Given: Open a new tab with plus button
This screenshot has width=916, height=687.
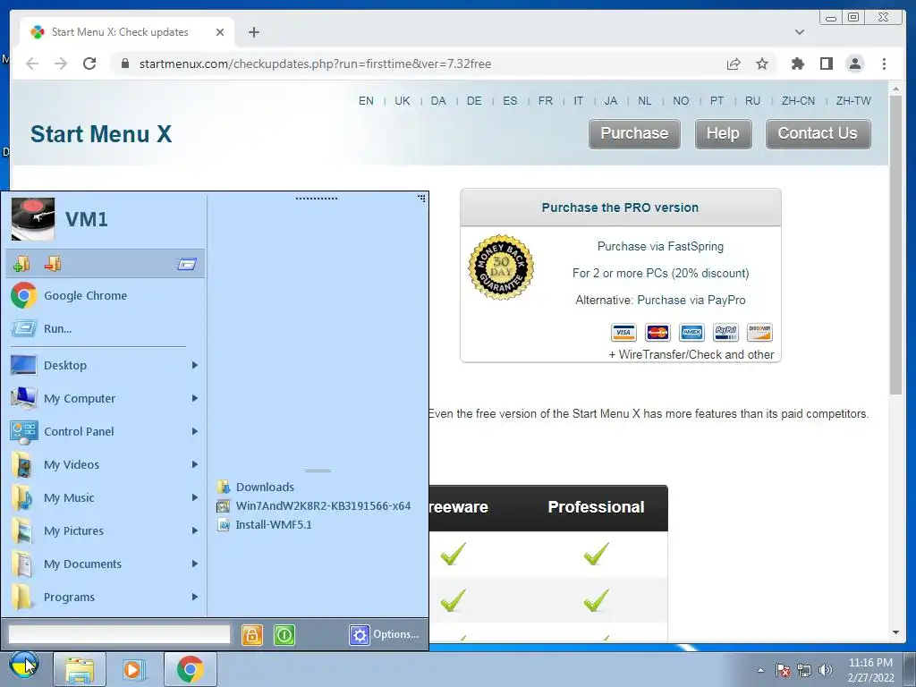Looking at the screenshot, I should click(253, 32).
